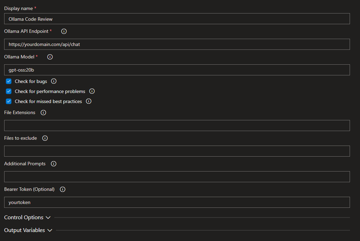
Task: Collapse the Control Options chevron arrow
Action: 48,217
